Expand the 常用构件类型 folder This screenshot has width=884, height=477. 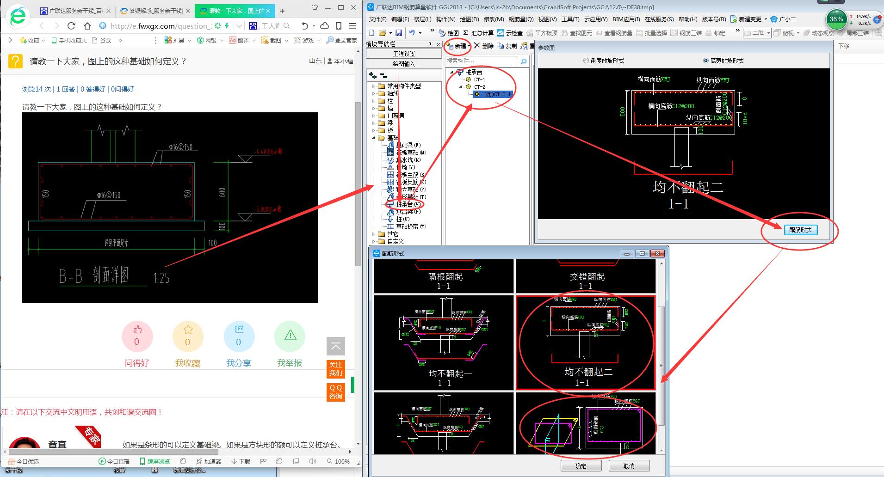(374, 86)
